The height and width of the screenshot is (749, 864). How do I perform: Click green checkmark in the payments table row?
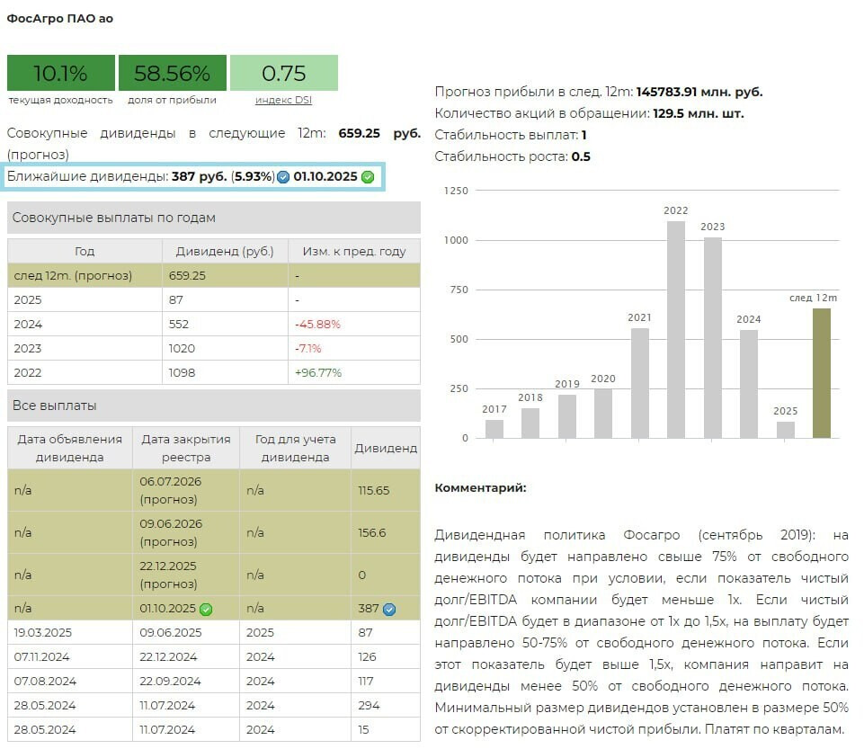206,609
